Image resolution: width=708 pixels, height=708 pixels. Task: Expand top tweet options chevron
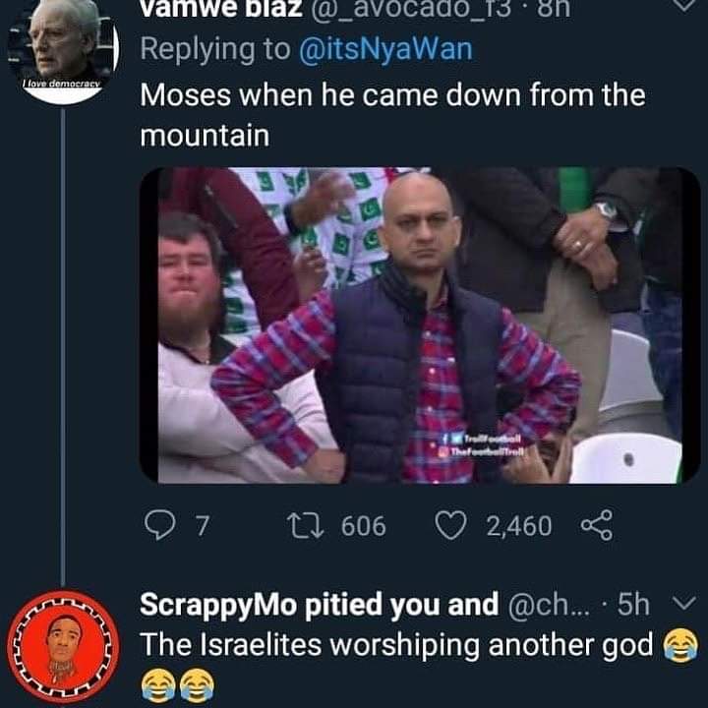[685, 5]
